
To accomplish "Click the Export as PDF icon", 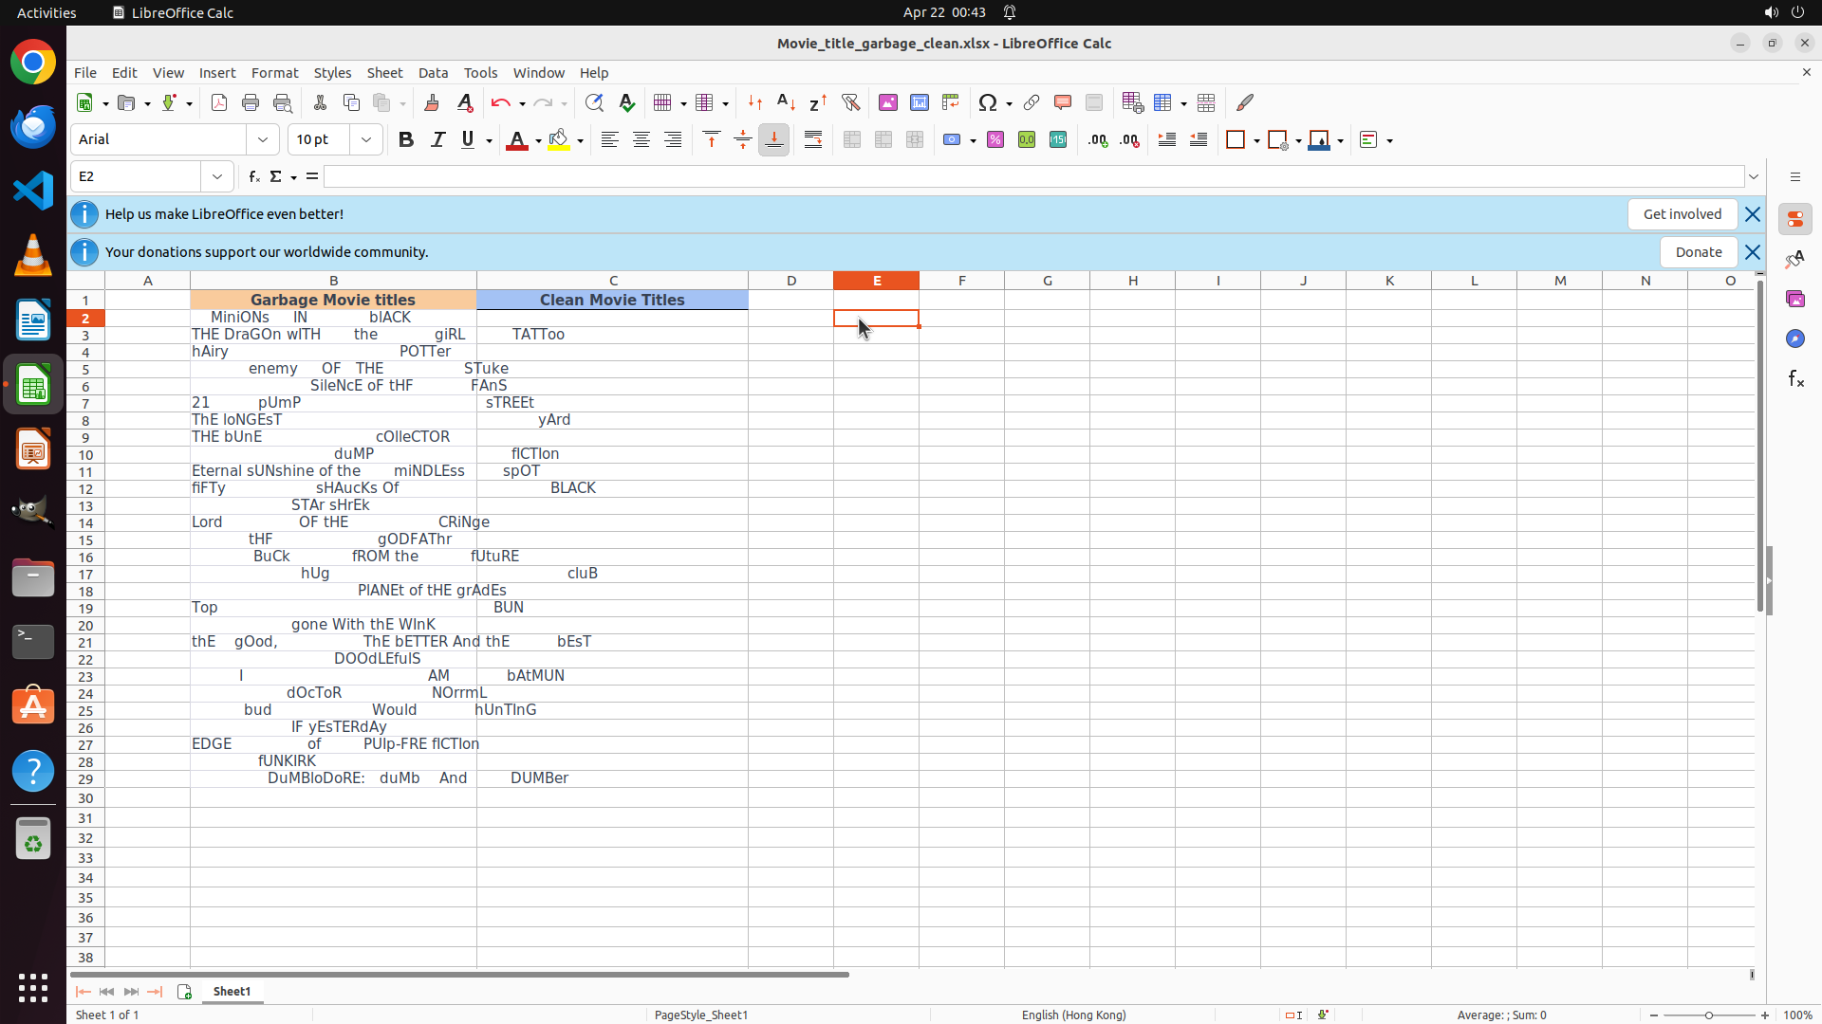I will click(x=219, y=103).
